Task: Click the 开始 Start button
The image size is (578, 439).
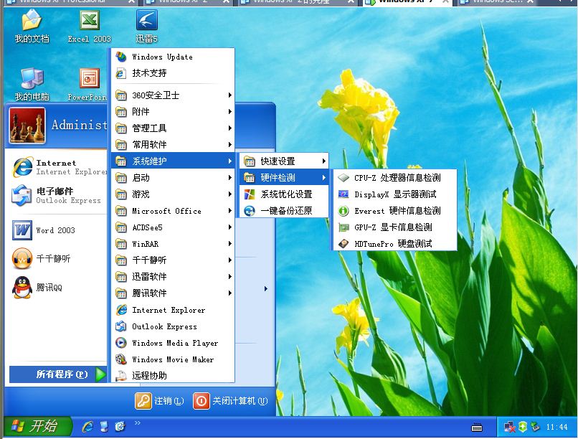Action: pos(37,427)
